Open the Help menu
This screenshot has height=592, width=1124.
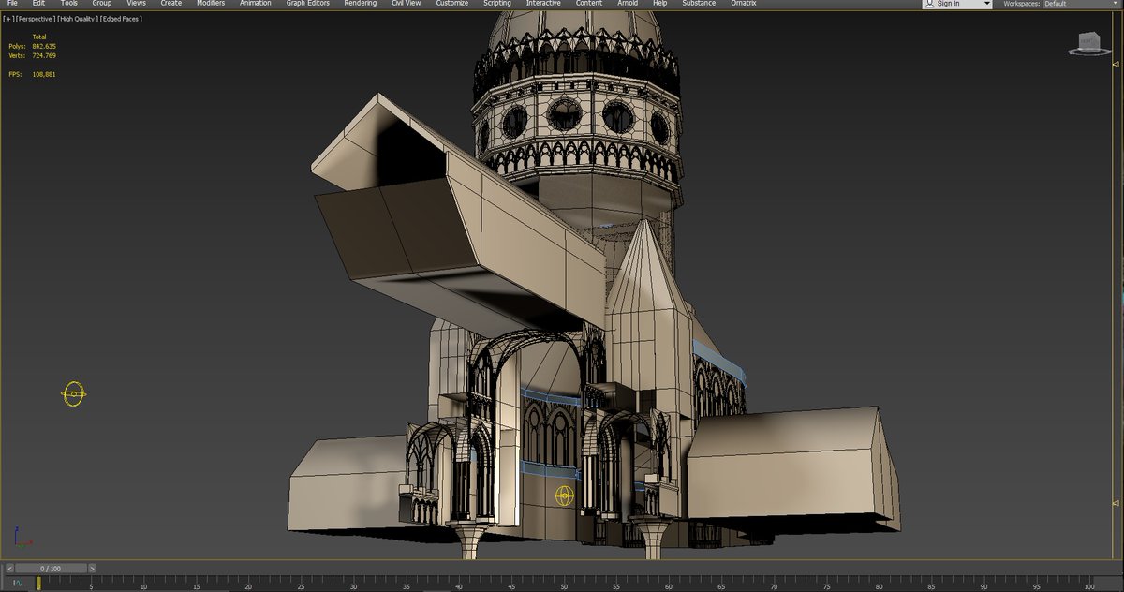(x=659, y=3)
